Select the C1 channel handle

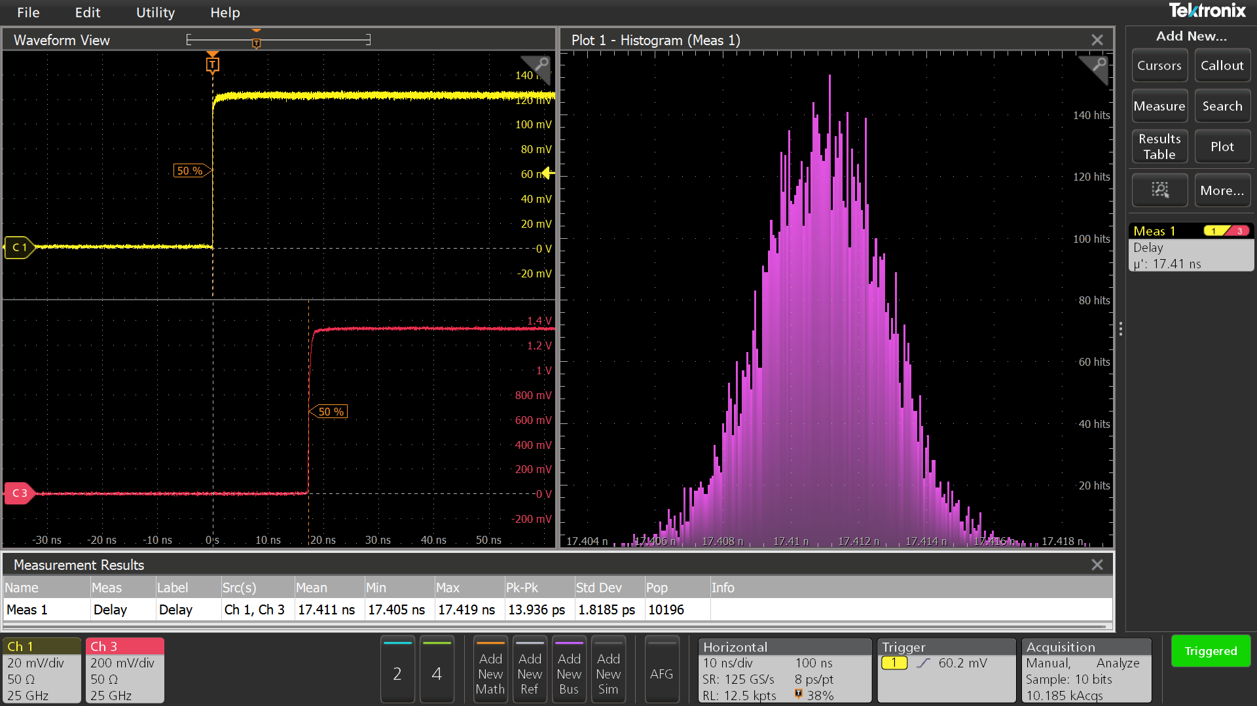click(x=19, y=247)
